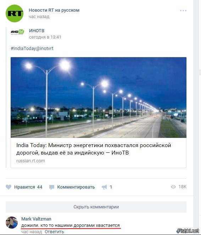
Task: Open Mark Valtzman's avatar photo
Action: click(x=12, y=223)
